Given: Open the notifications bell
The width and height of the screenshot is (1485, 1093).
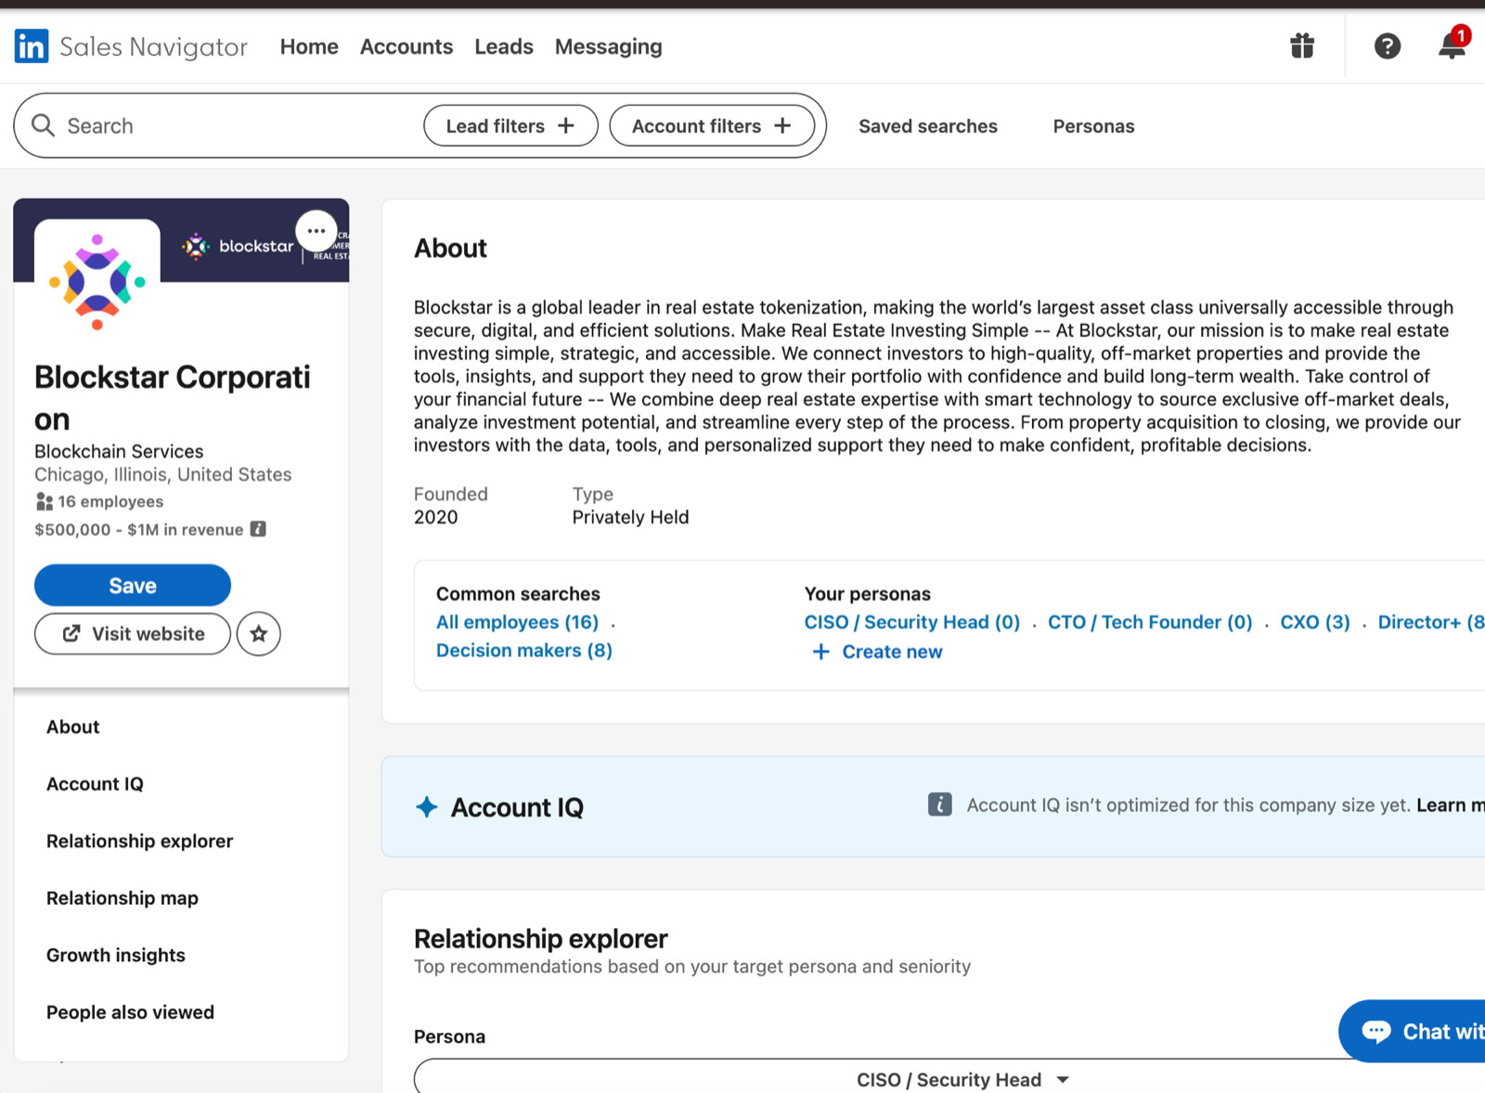Looking at the screenshot, I should click(1453, 44).
